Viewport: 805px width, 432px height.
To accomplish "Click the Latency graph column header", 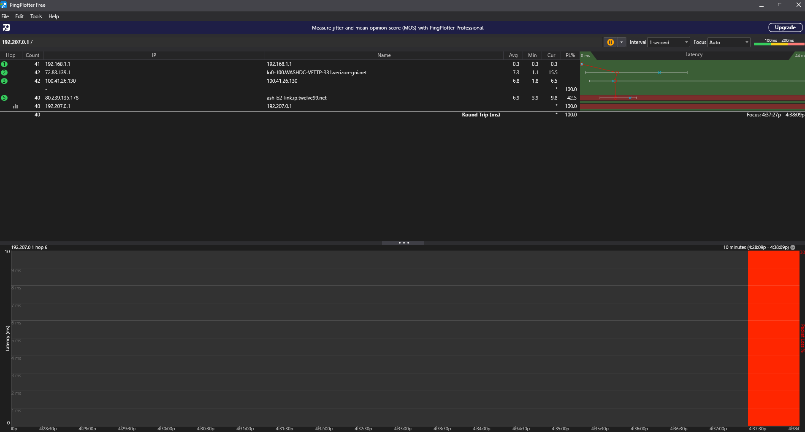I will [x=694, y=54].
